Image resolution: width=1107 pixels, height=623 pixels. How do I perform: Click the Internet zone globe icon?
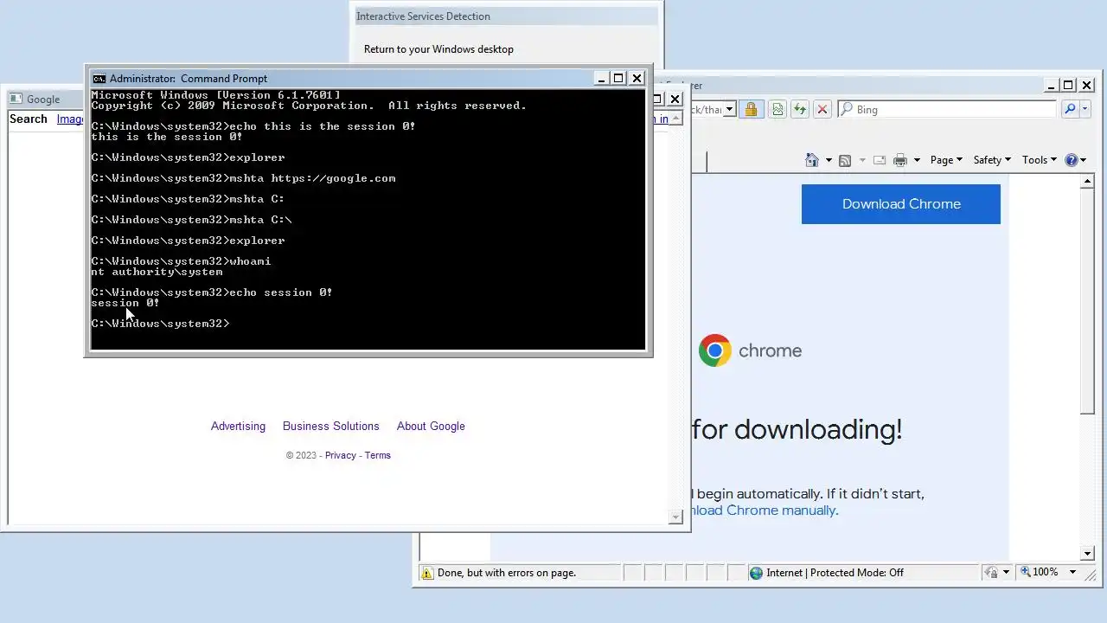click(x=756, y=573)
